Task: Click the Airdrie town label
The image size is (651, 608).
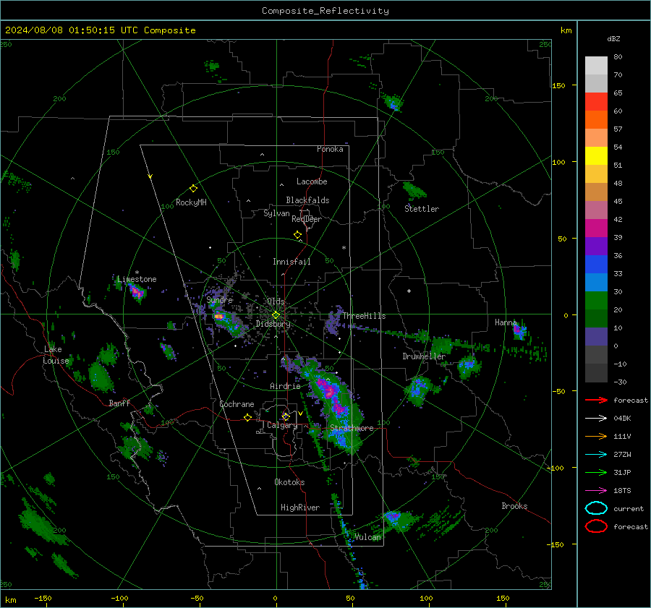Action: [285, 386]
